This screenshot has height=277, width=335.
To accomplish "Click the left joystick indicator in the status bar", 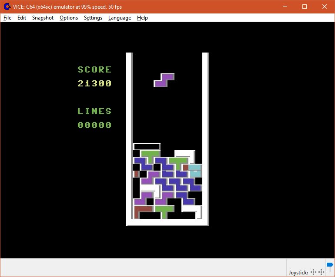I will [313, 272].
